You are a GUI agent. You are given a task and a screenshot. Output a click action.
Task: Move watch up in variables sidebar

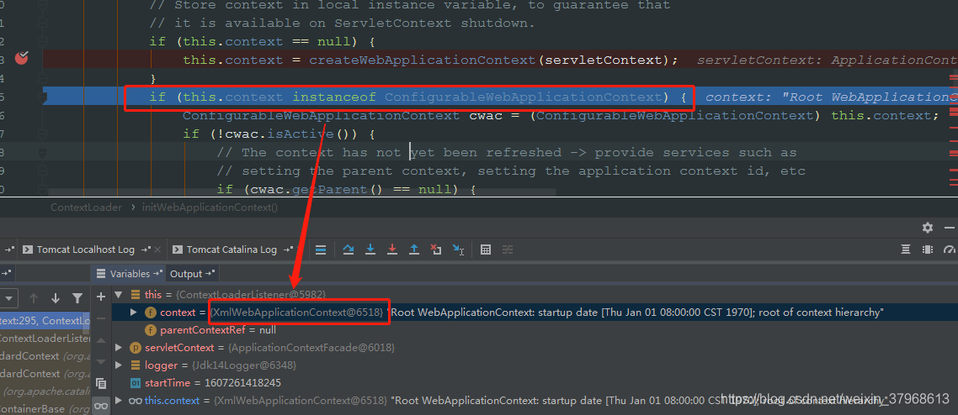coord(101,341)
